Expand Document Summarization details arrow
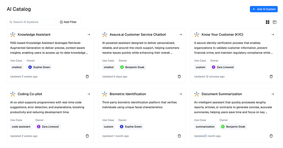 coord(273,94)
